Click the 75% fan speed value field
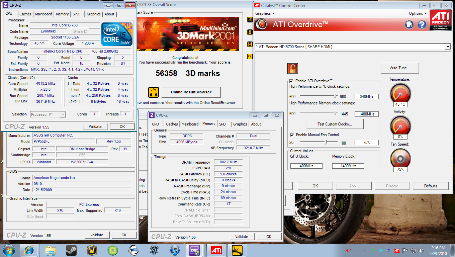Viewport: 455px width, 257px height. 367,143
